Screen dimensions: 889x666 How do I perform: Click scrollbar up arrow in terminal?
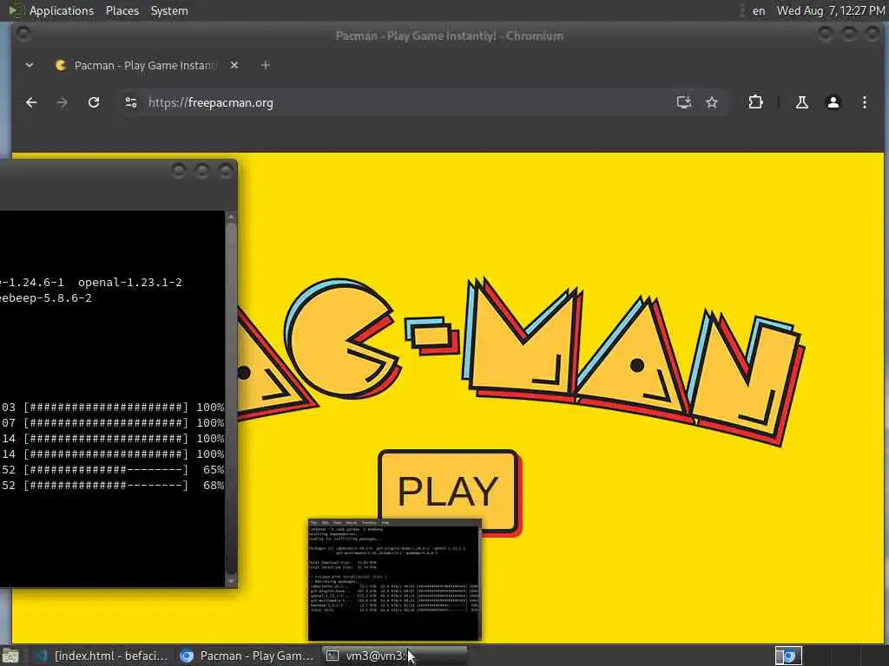[x=231, y=217]
